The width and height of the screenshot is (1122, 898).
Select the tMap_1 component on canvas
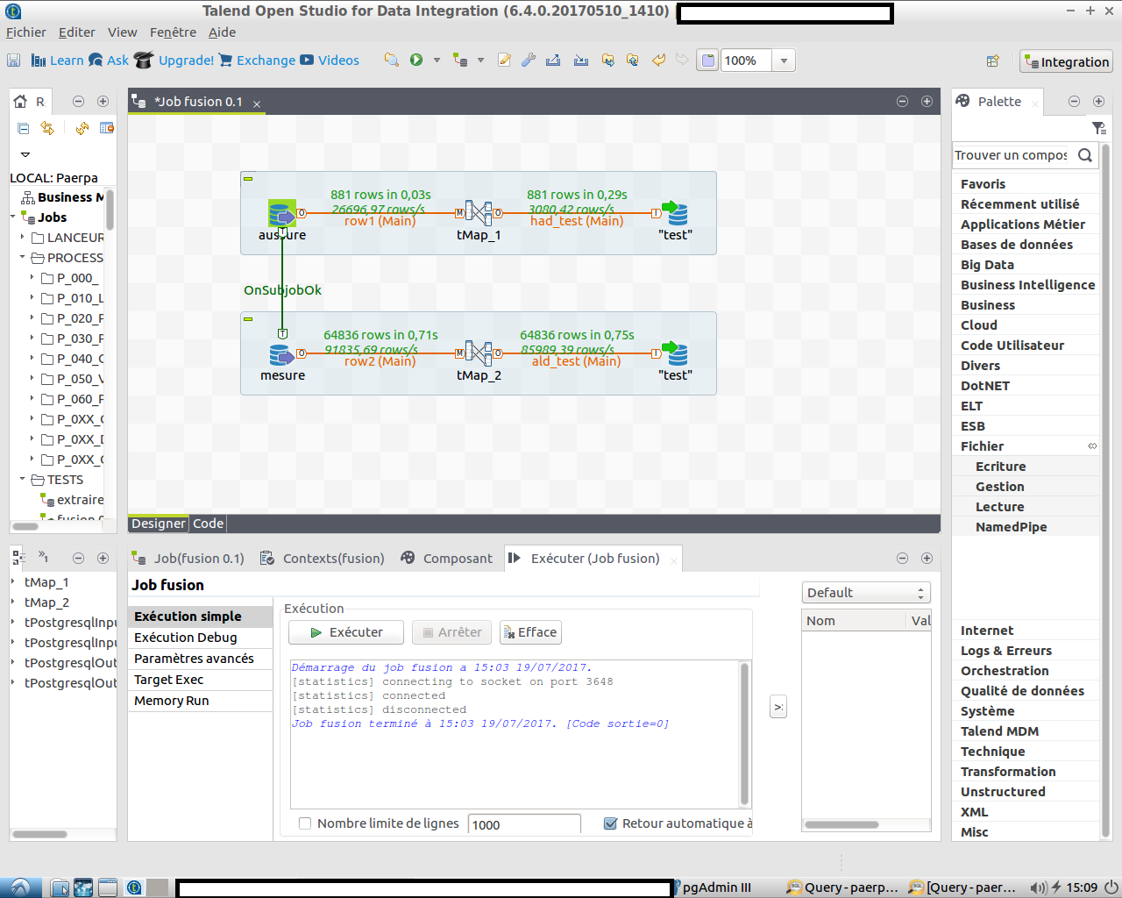pyautogui.click(x=479, y=213)
